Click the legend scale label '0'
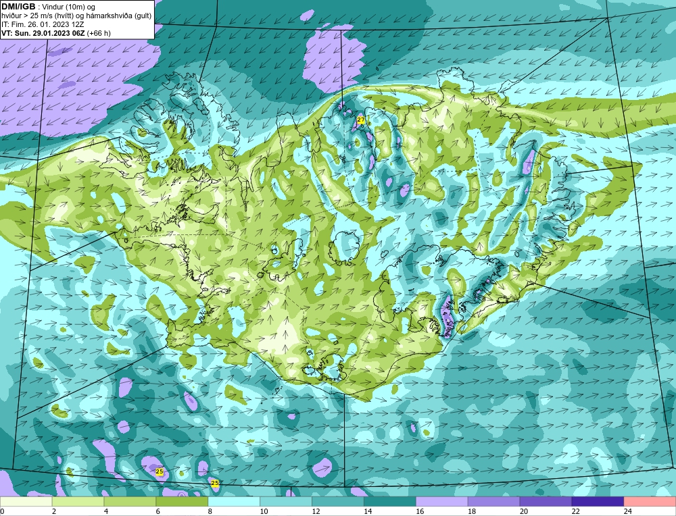The height and width of the screenshot is (516, 676). [2, 512]
